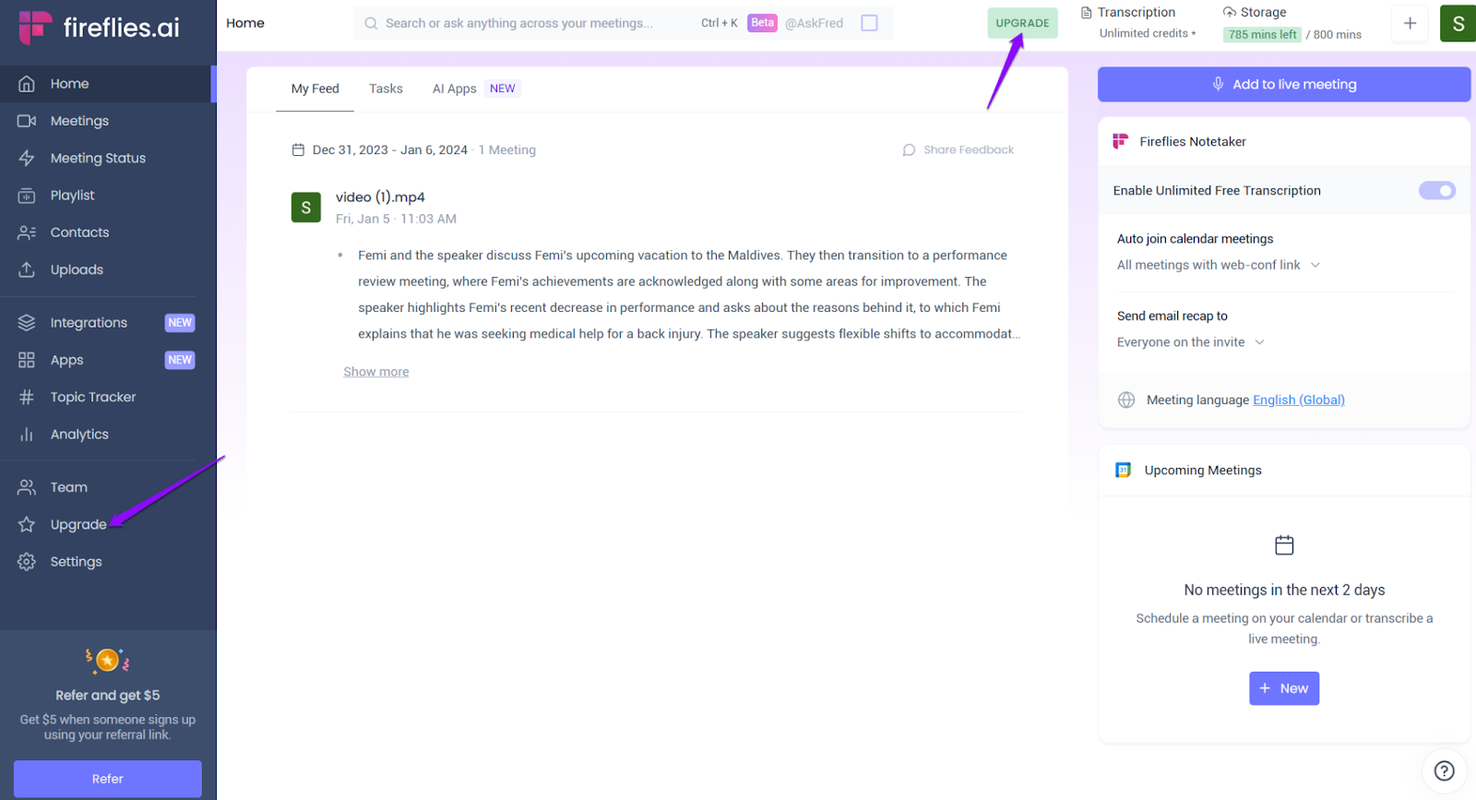Click the Meeting Status lightning icon
The width and height of the screenshot is (1476, 800).
click(x=27, y=158)
